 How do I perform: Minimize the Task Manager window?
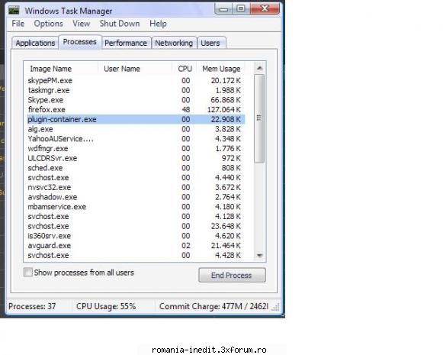click(x=223, y=8)
